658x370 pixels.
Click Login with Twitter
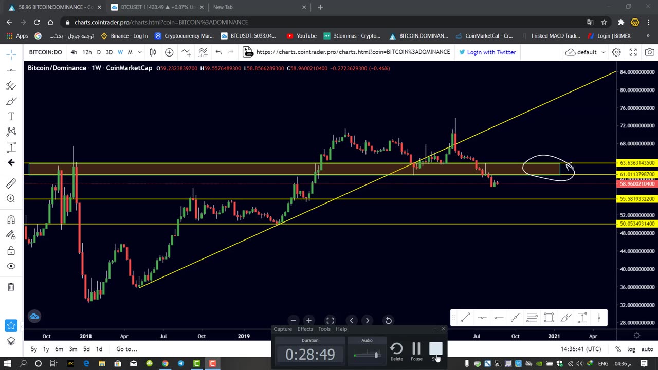click(487, 52)
